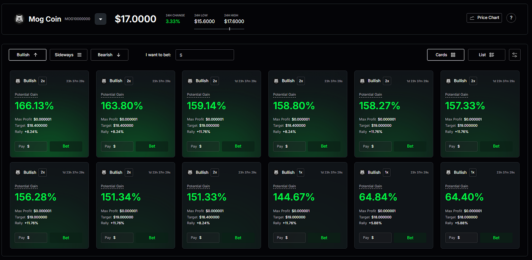Screen dimensions: 532x260
Task: Click the MOG10000000 ticker label
Action: click(78, 19)
